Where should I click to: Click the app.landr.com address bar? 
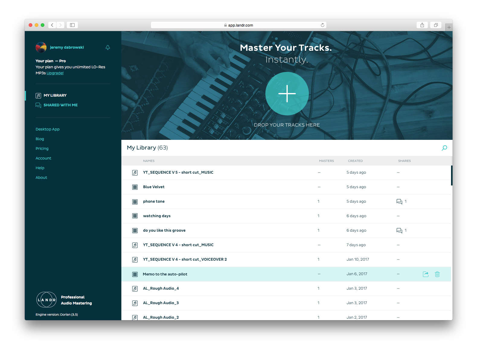(x=238, y=25)
